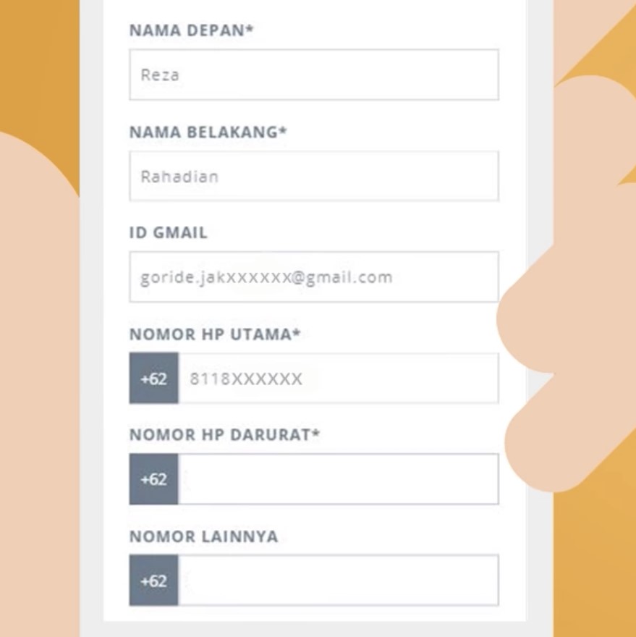This screenshot has height=637, width=636.
Task: Click the required asterisk after NOMOR HP DARURAT
Action: [316, 433]
